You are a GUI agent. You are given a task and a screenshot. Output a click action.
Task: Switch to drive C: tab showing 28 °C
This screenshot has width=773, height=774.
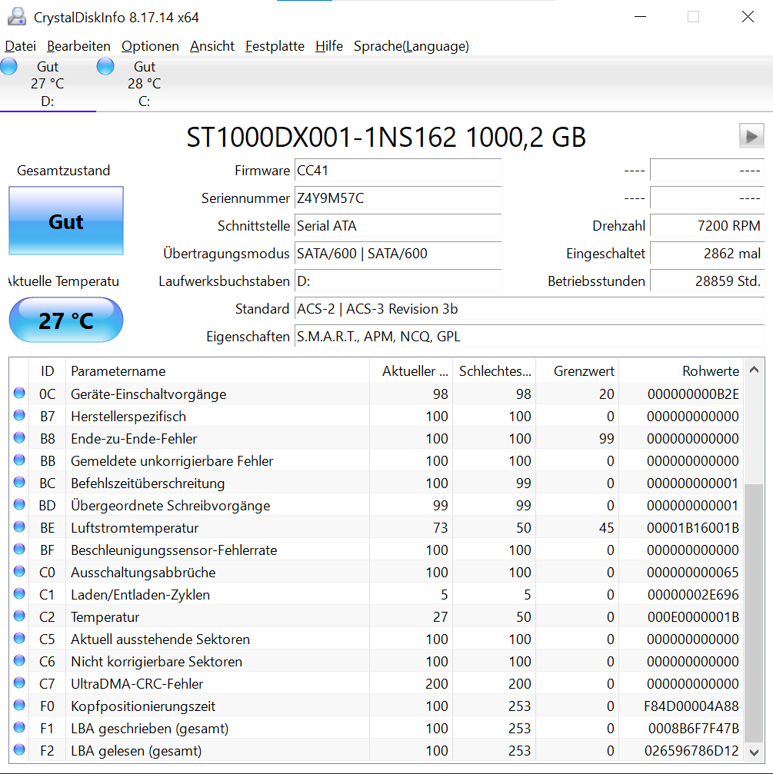pos(144,84)
